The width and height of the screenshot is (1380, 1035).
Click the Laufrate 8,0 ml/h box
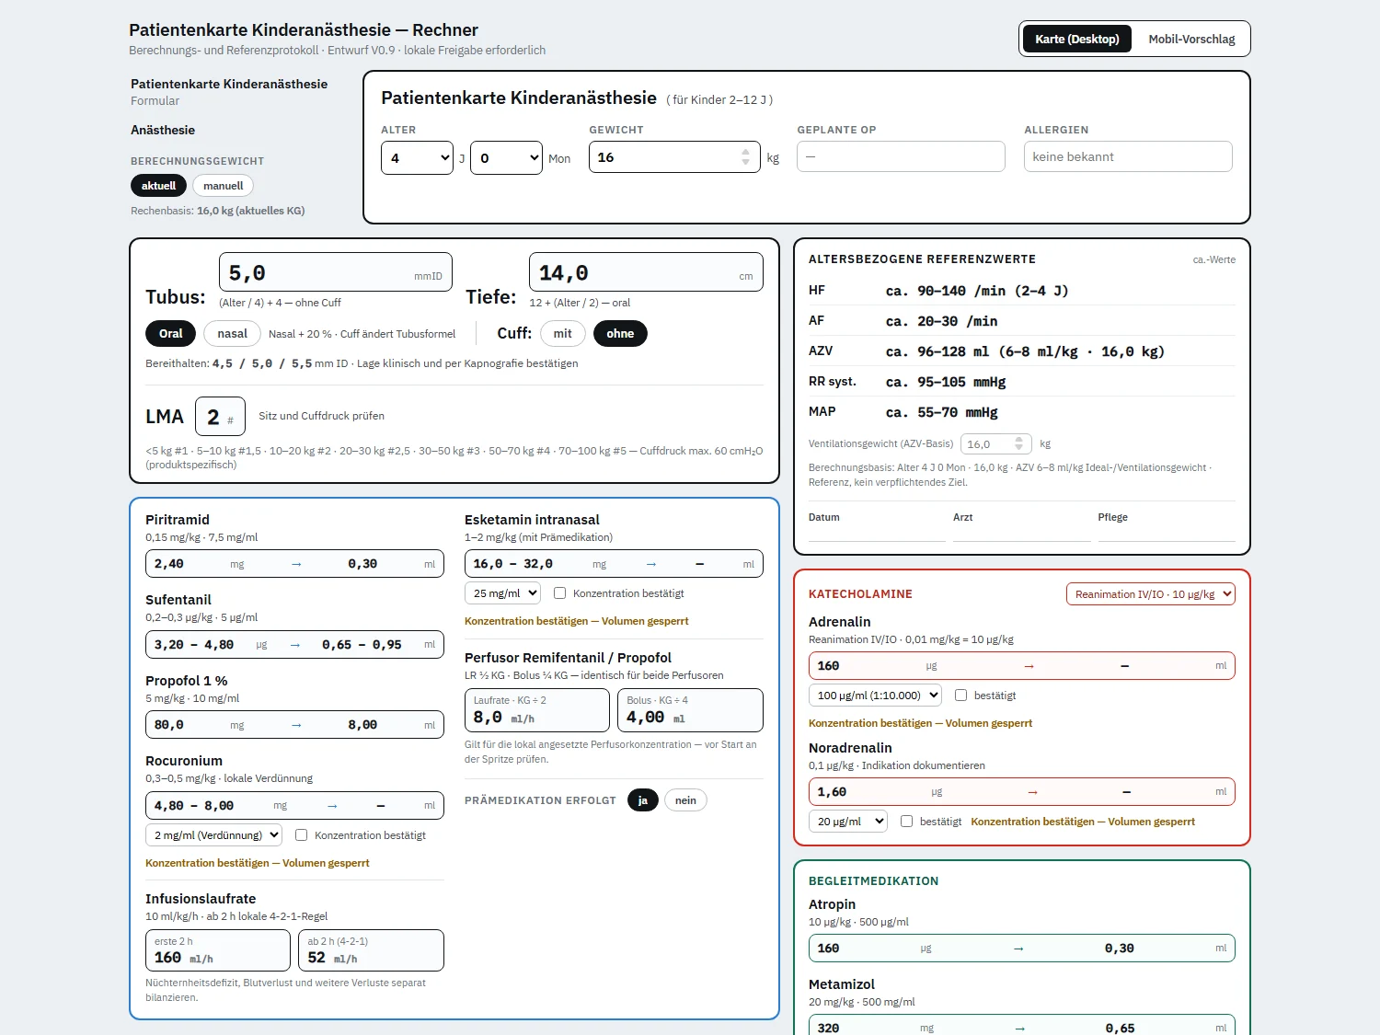pos(537,710)
